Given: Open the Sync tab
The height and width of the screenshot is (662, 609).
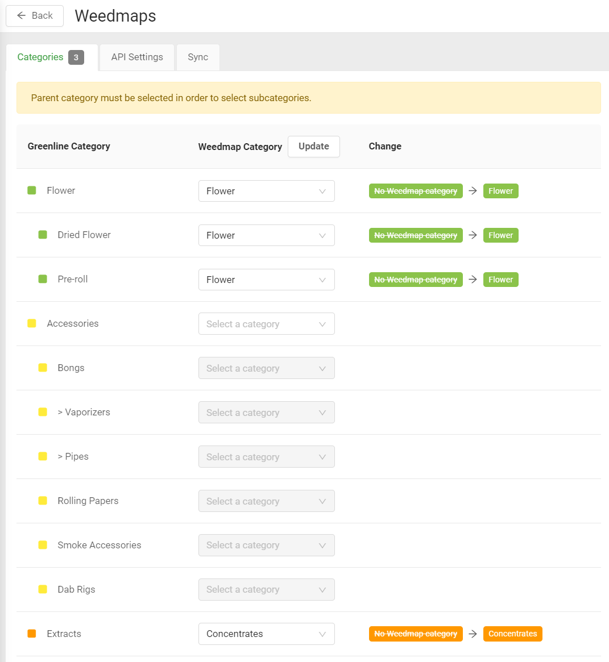Looking at the screenshot, I should (198, 57).
